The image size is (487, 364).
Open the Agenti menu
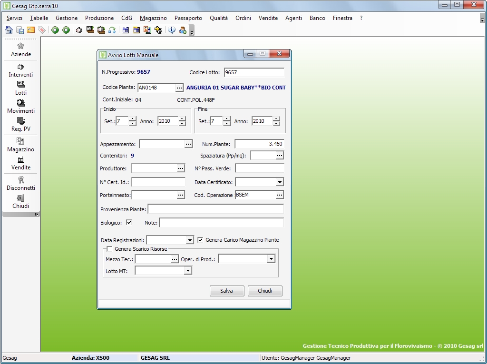293,18
